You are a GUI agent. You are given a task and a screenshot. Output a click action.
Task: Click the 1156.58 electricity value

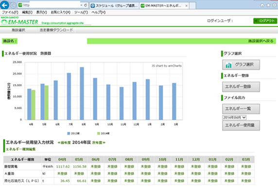(80, 167)
